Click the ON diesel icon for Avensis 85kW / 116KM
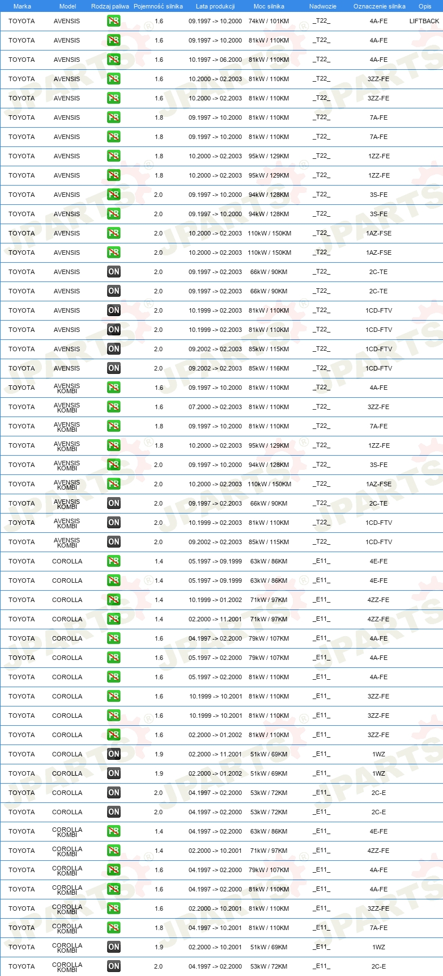The image size is (443, 976). click(114, 368)
